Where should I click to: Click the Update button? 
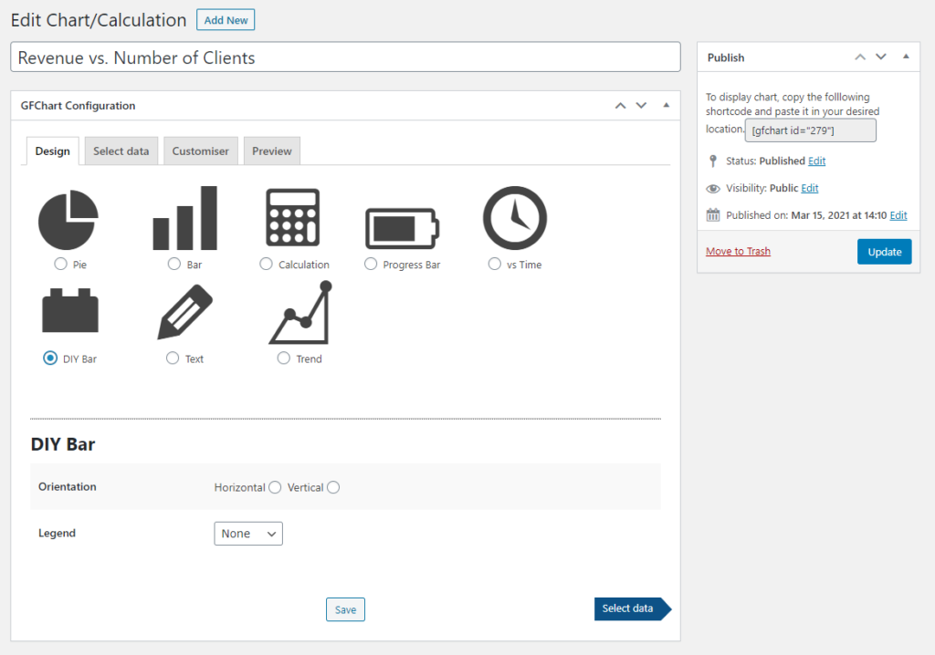point(884,251)
